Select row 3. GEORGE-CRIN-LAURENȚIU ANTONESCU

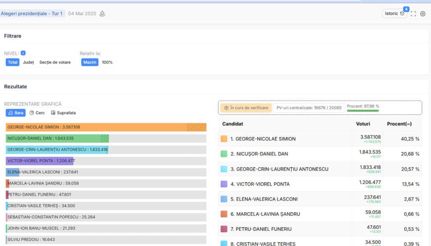tap(320, 169)
